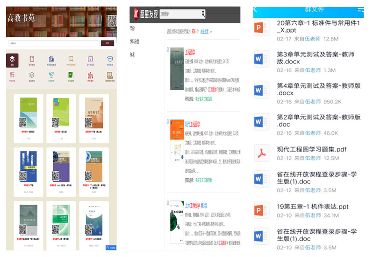Click the magnifier icon in 超星发现 search
The height and width of the screenshot is (257, 373).
tap(203, 14)
